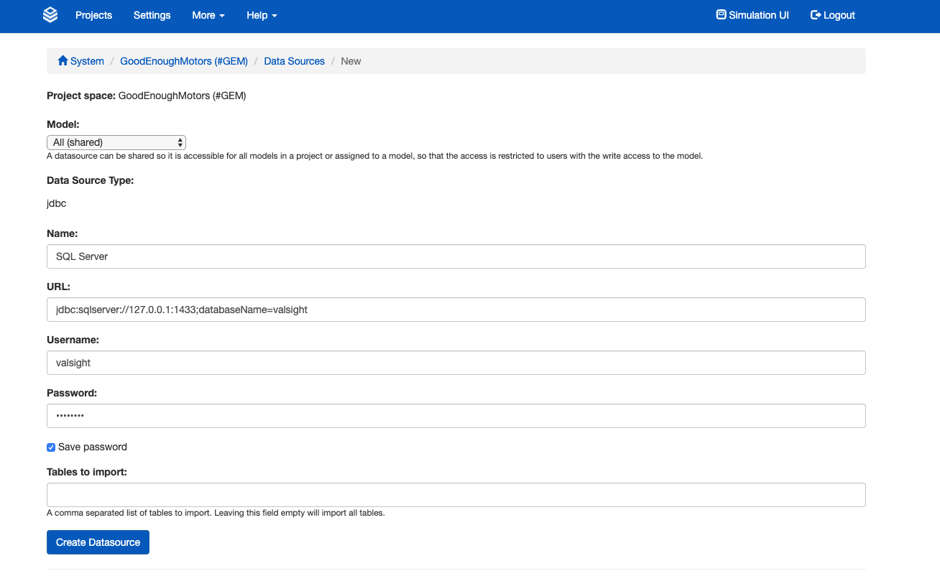
Task: Click the Simulation UI link text
Action: pyautogui.click(x=758, y=15)
